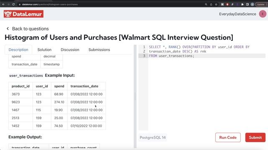Open the Extensions puzzle-piece icon
The width and height of the screenshot is (268, 150).
242,5
